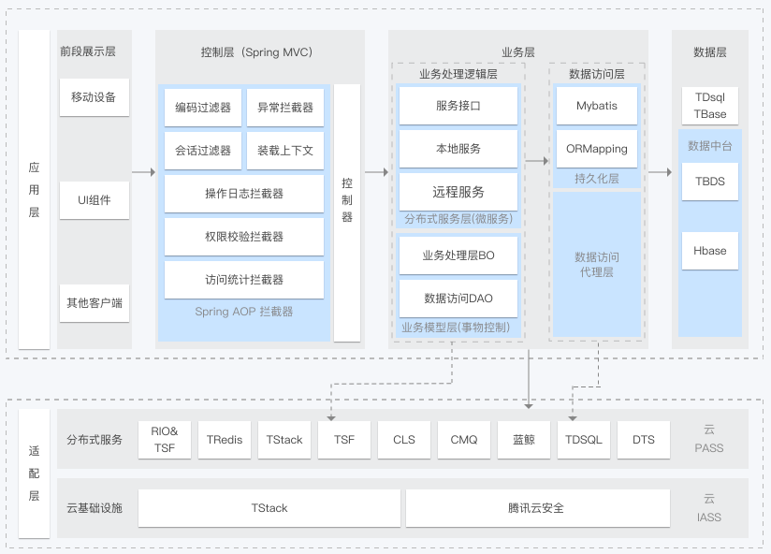Screen dimensions: 771x554
Task: Open the 编码过滤器 component
Action: pyautogui.click(x=202, y=108)
